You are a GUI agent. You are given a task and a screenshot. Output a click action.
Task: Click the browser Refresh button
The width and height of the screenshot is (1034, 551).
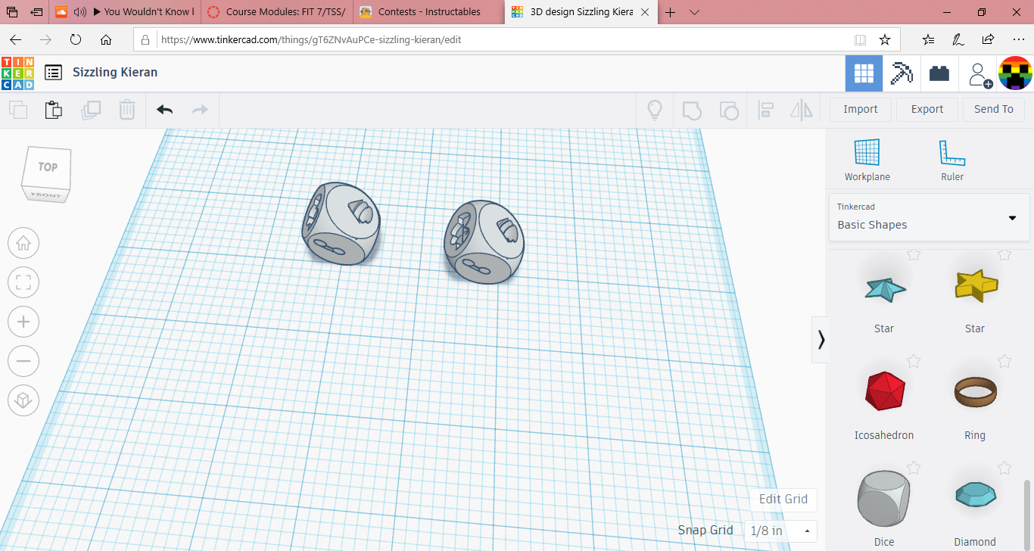pos(76,40)
